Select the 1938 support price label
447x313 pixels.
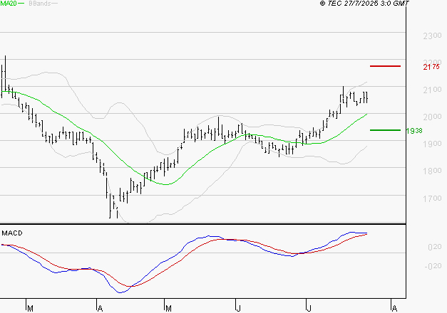point(416,131)
